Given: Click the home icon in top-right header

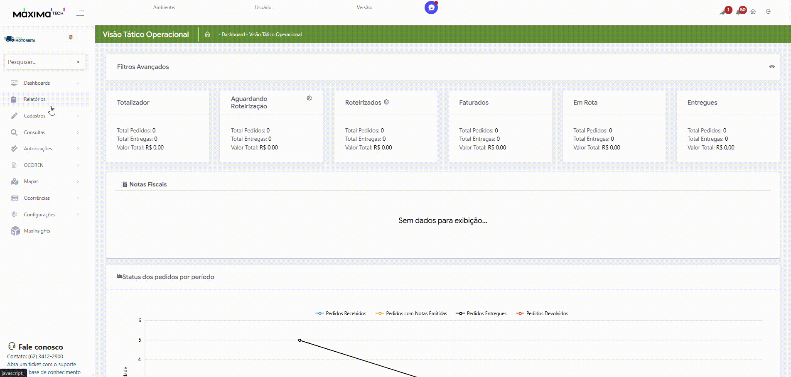Looking at the screenshot, I should click(753, 12).
